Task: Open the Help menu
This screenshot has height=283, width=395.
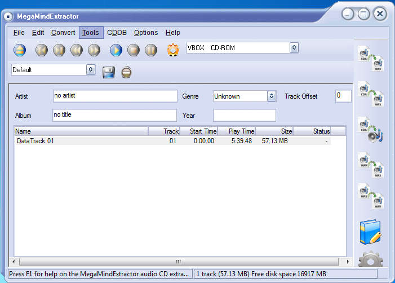Action: [173, 33]
